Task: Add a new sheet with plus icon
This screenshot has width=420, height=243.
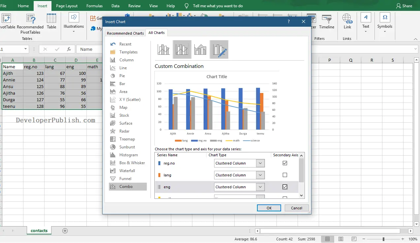Action: click(65, 231)
